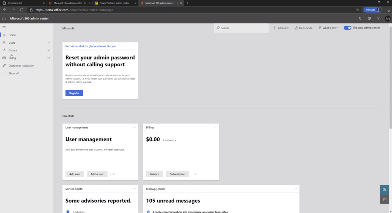Open the notifications bell
Screen dimensions: 392x213
[x=360, y=18]
